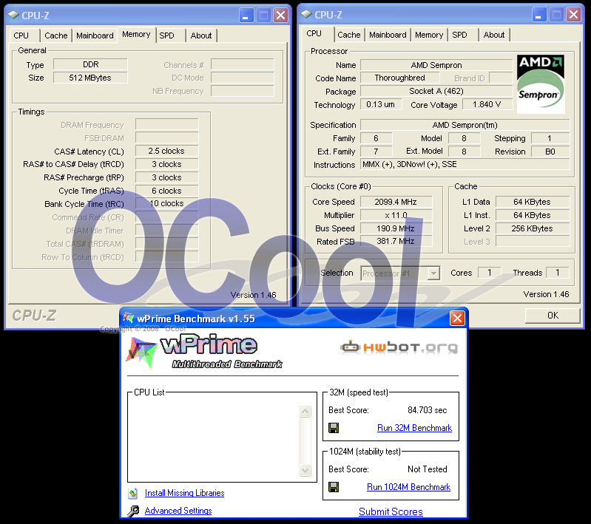591x524 pixels.
Task: Close the left CPU-Z Memory window
Action: click(281, 16)
